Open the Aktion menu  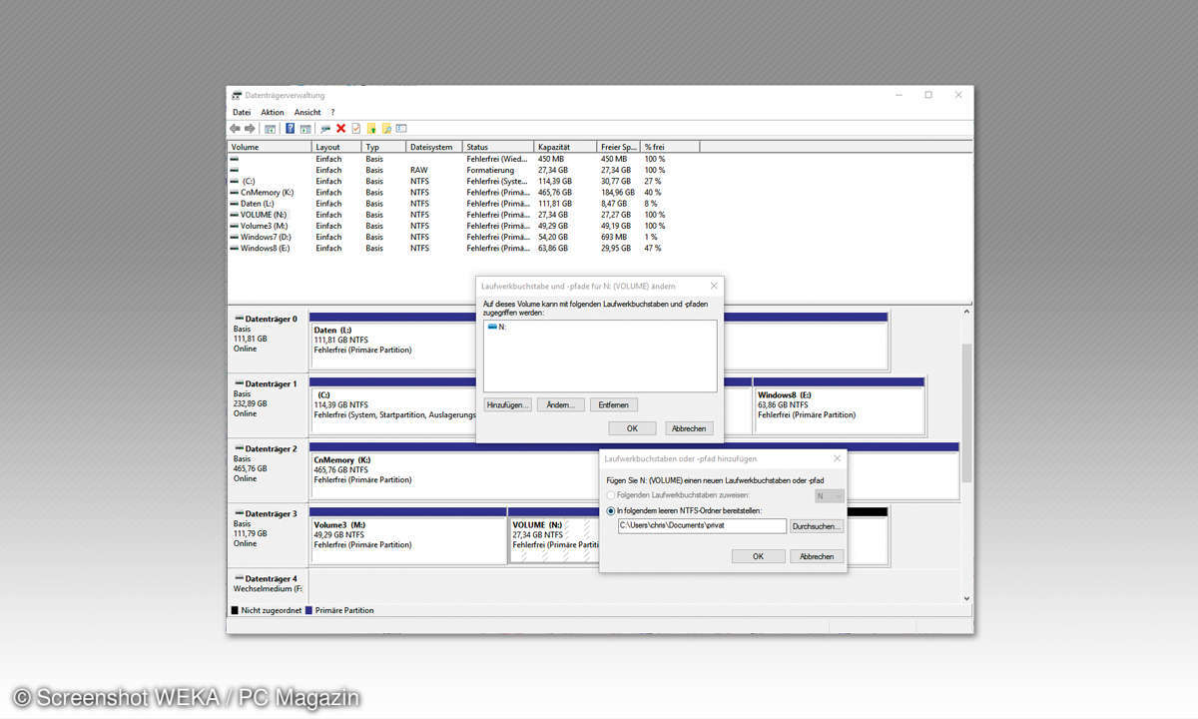point(273,112)
